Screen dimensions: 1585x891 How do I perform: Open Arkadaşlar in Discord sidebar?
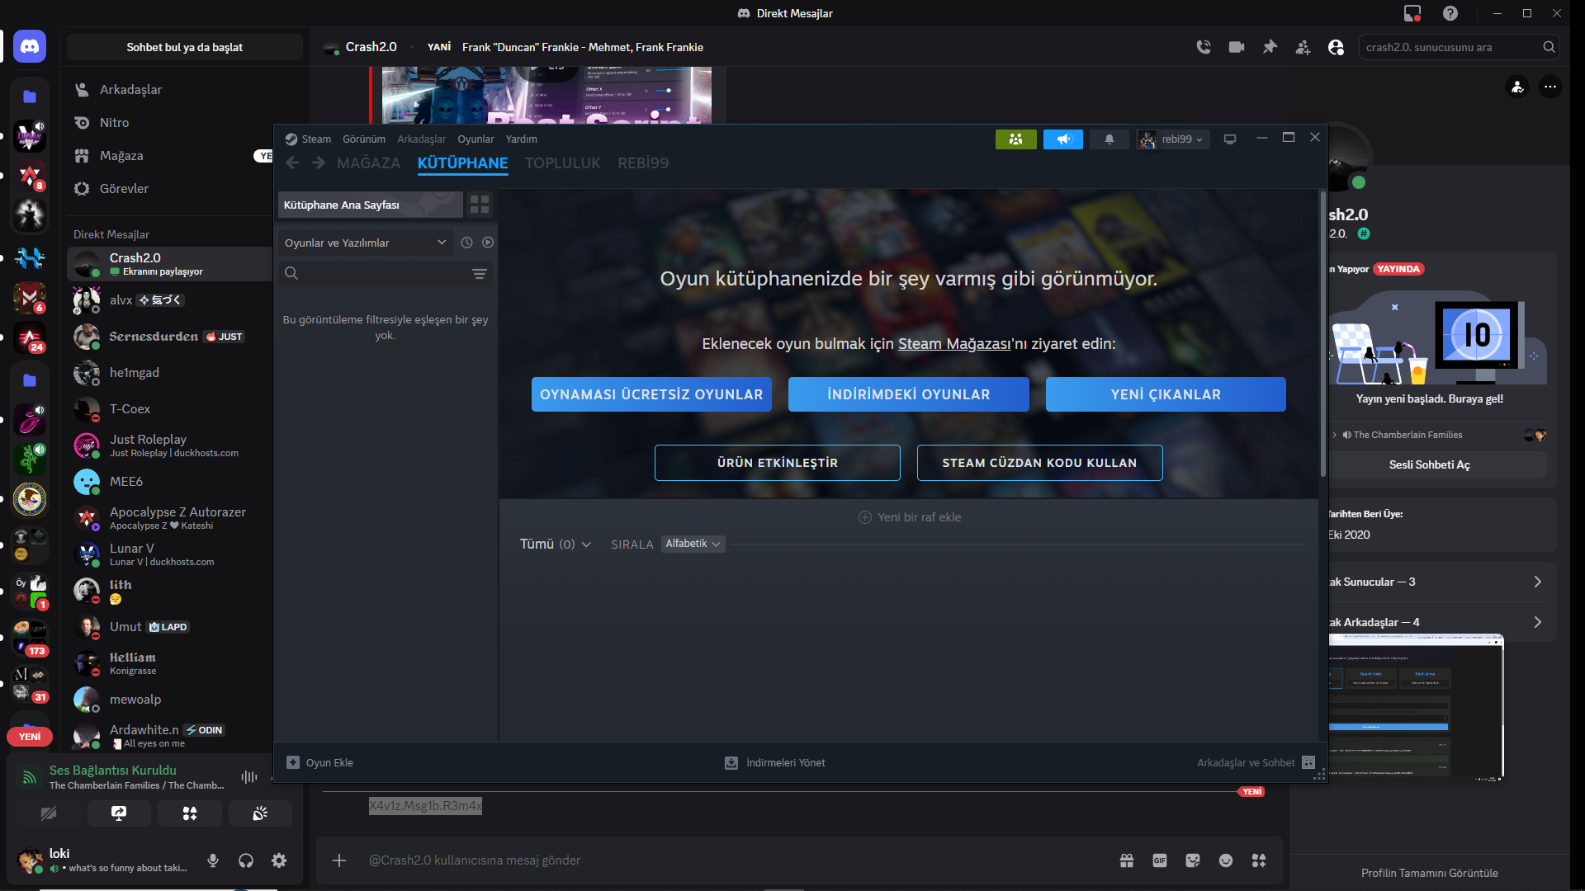pyautogui.click(x=169, y=90)
